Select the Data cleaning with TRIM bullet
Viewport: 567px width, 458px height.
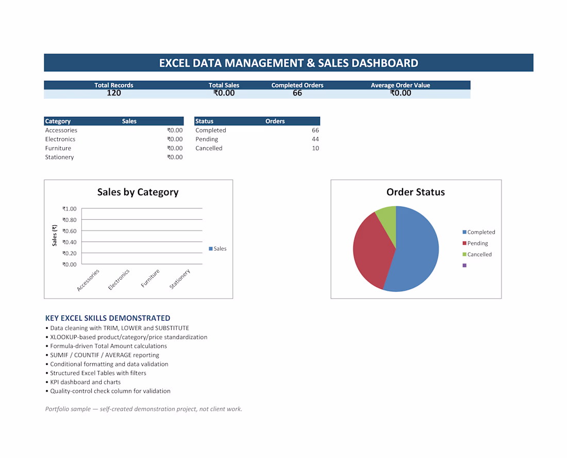118,328
